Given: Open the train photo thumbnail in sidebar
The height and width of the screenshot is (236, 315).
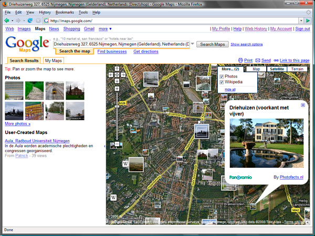Looking at the screenshot, I should coord(55,91).
